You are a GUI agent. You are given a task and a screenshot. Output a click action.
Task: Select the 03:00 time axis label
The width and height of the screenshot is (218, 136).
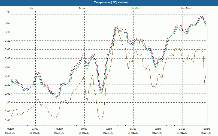point(35,129)
